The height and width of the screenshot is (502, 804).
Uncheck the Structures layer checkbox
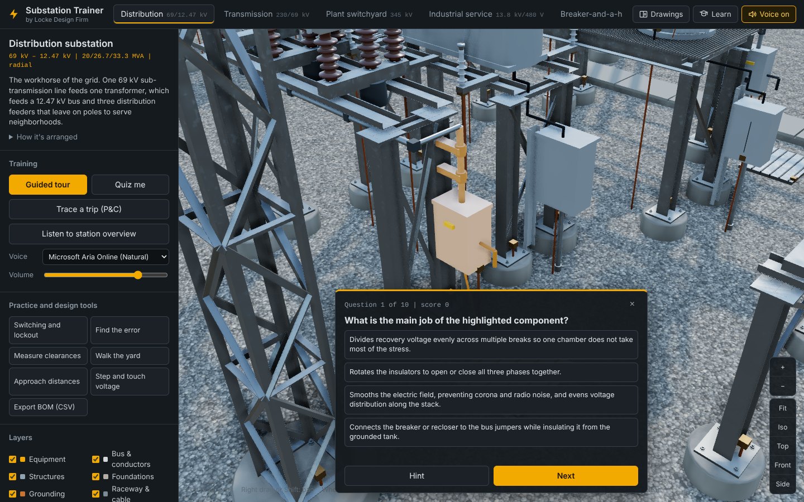[12, 477]
